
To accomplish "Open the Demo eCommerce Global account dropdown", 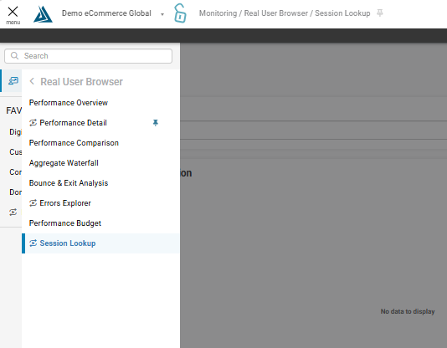I will (x=162, y=14).
